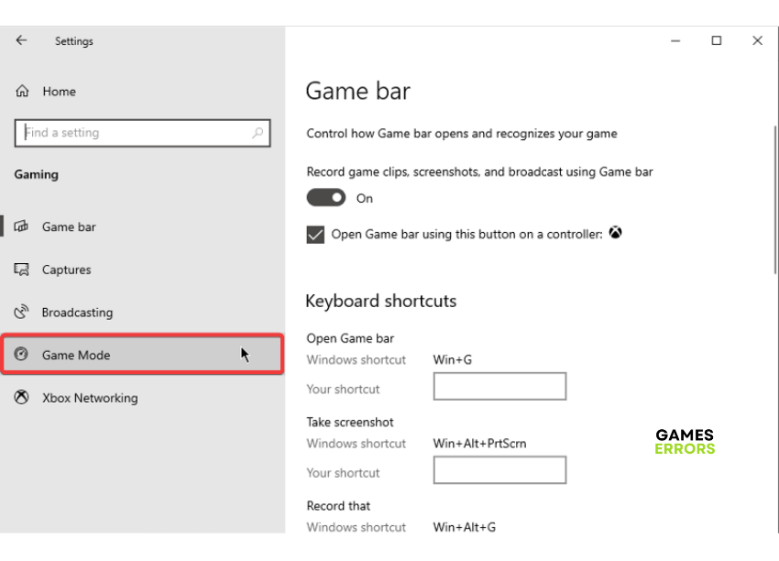Viewport: 779px width, 561px height.
Task: Select Home at the top of sidebar
Action: pyautogui.click(x=58, y=91)
